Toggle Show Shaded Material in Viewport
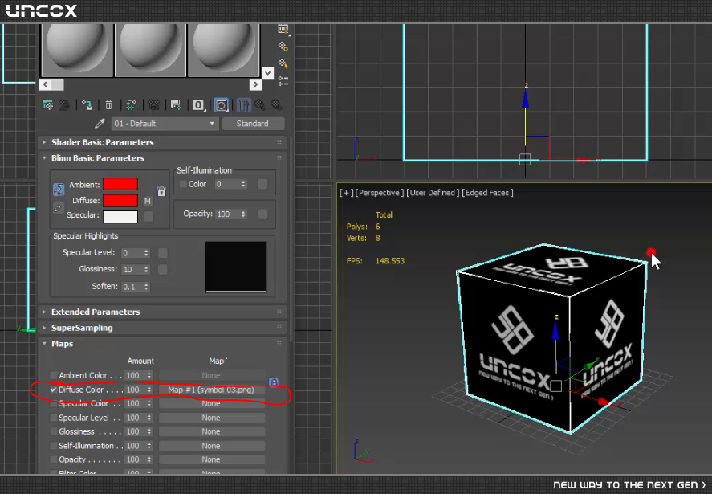 (x=221, y=105)
